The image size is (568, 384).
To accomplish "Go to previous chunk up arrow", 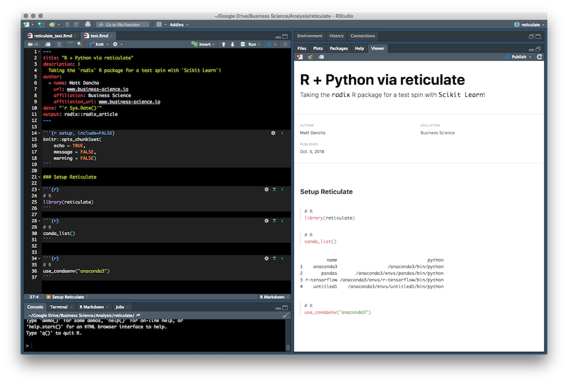I will point(223,44).
